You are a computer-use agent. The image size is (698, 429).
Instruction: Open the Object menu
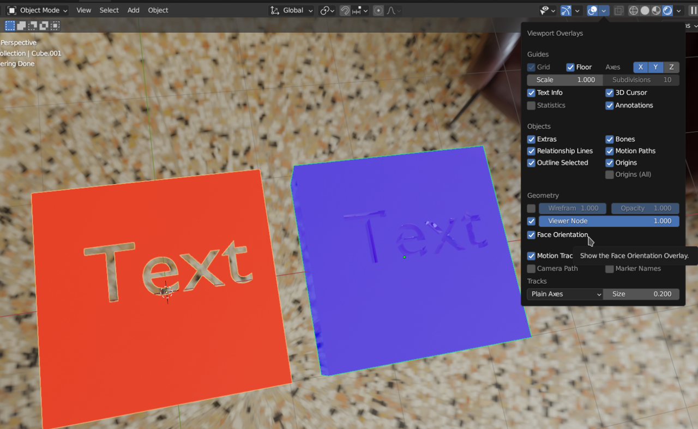point(158,10)
